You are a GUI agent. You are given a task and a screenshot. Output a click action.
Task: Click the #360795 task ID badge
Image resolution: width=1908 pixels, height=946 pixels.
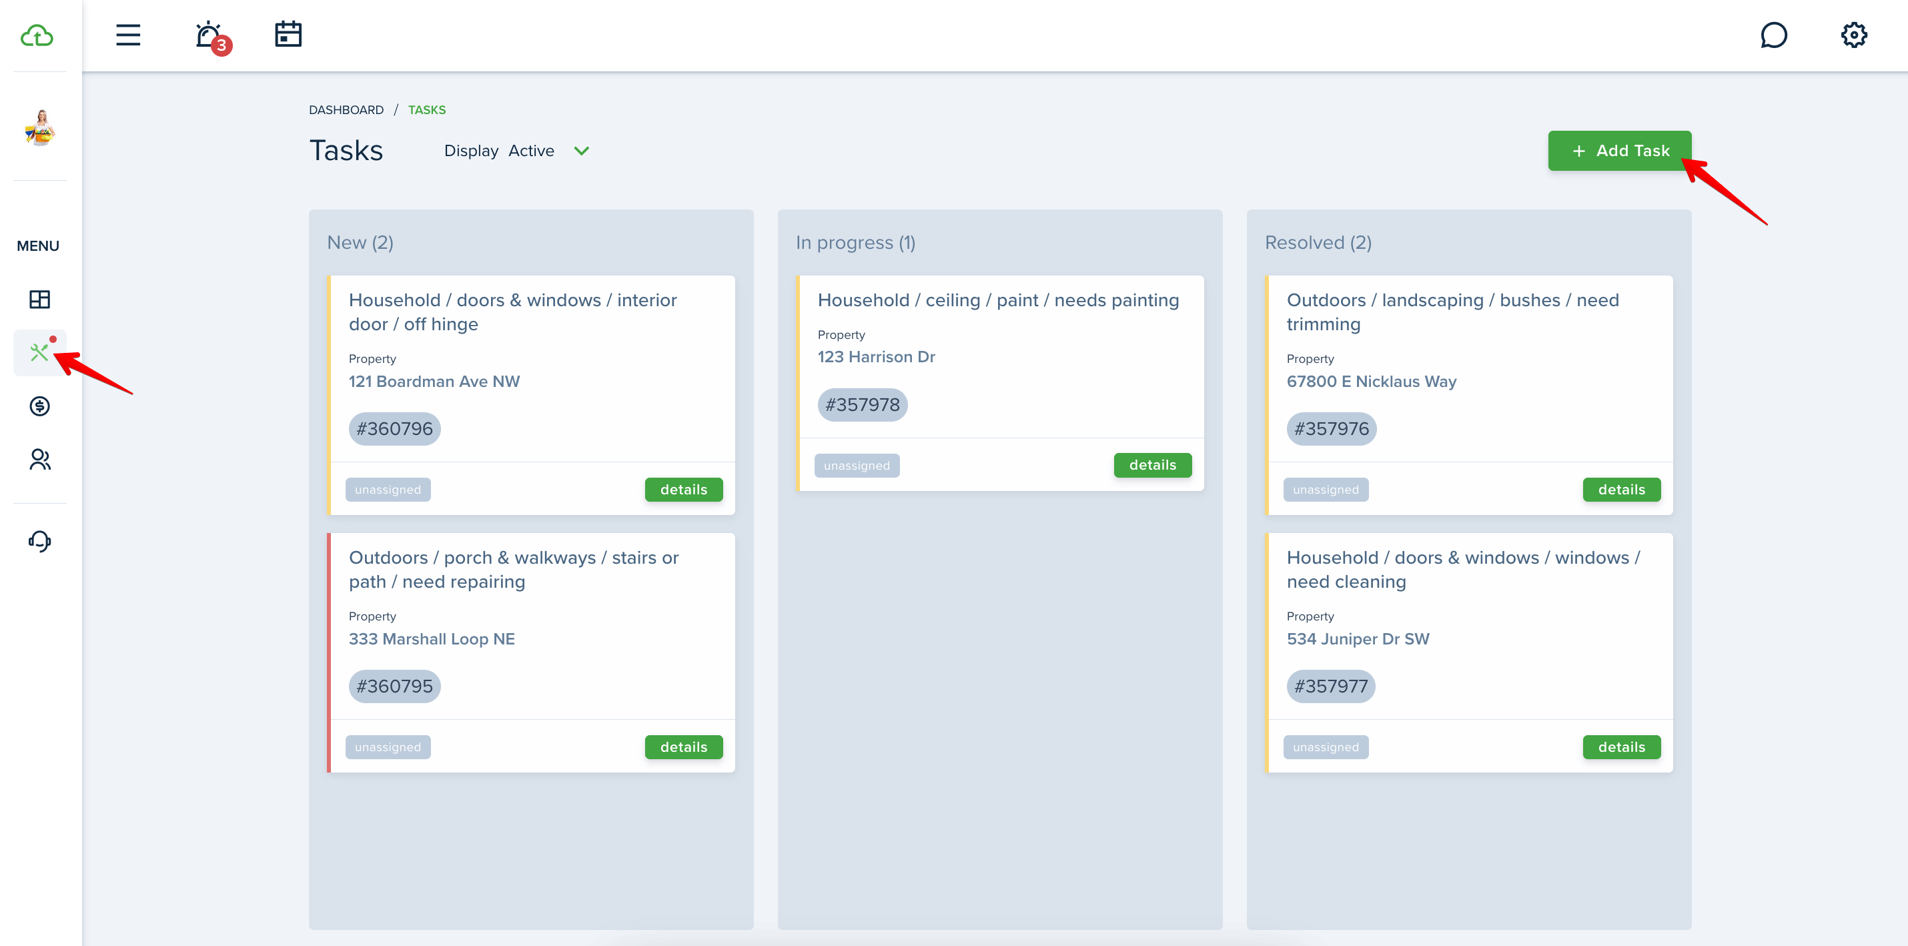(x=394, y=686)
